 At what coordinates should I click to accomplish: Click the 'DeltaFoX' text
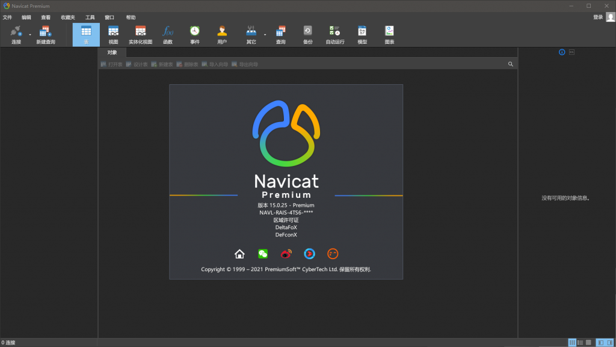pyautogui.click(x=286, y=227)
